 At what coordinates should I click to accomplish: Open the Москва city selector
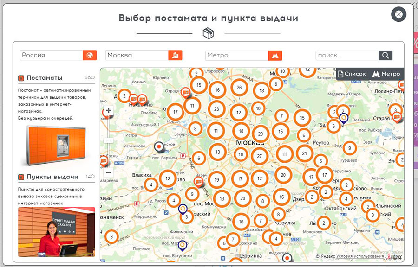(x=137, y=55)
